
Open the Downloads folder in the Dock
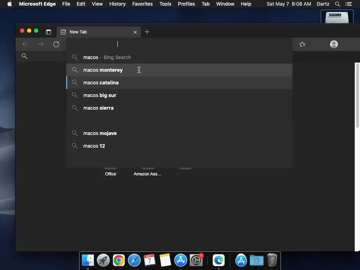tap(256, 260)
